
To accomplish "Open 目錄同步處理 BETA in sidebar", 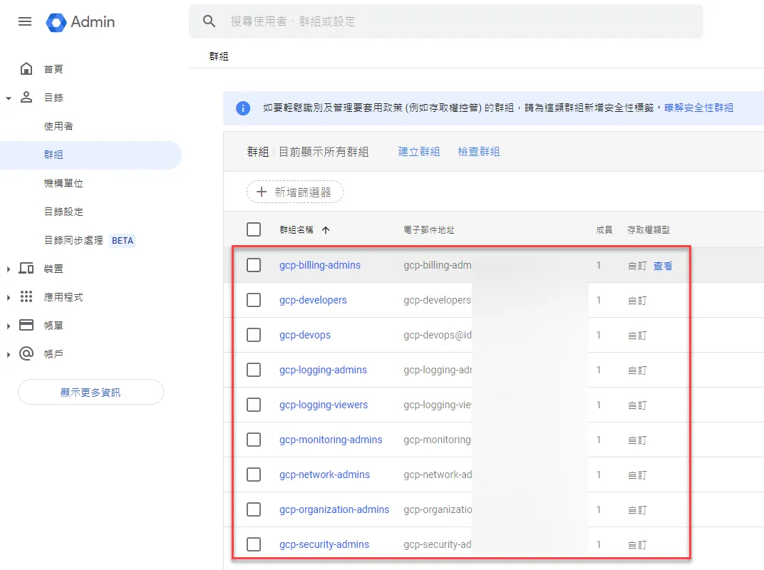I will coord(91,240).
